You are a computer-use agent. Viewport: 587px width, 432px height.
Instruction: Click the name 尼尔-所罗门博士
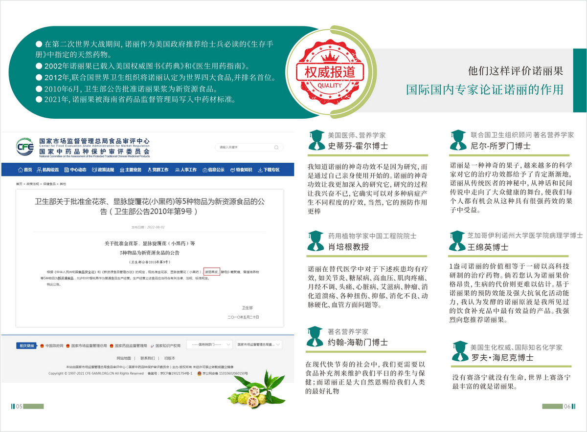(501, 146)
